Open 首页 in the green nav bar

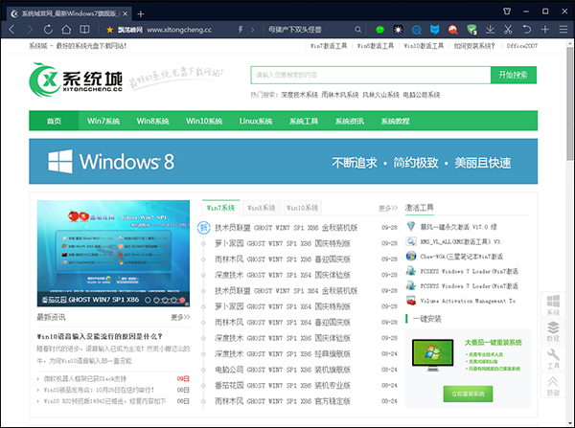pyautogui.click(x=54, y=121)
